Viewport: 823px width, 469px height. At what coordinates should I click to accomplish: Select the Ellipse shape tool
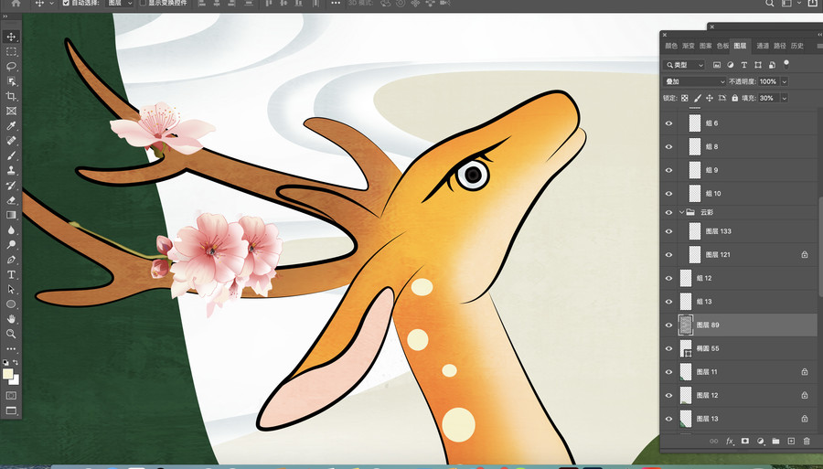(x=11, y=304)
